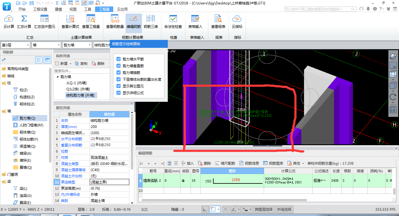
Task: Uncheck 剪力墙插筋 checkbox
Action: pos(119,72)
